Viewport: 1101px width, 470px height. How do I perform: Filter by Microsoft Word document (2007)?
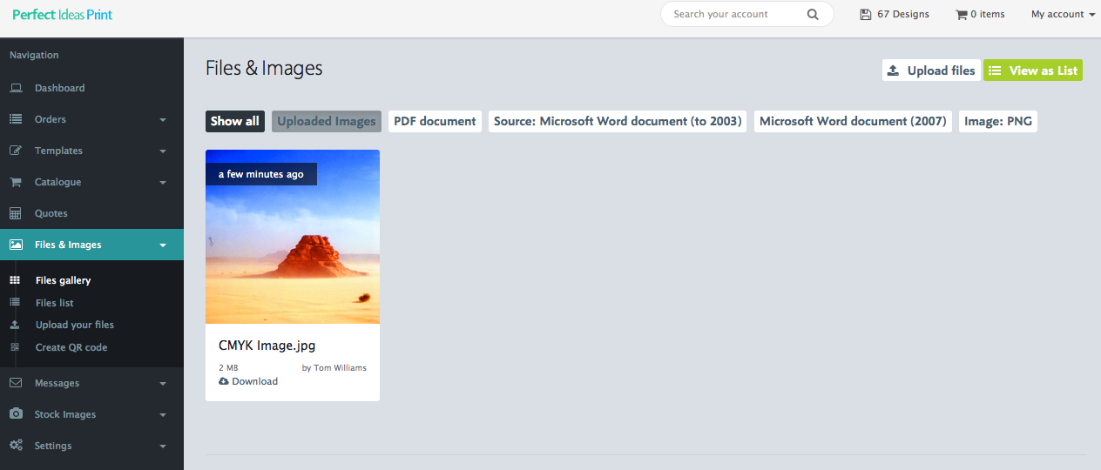[853, 121]
